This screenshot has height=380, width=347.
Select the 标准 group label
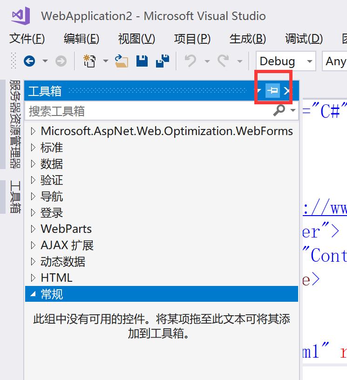[52, 147]
